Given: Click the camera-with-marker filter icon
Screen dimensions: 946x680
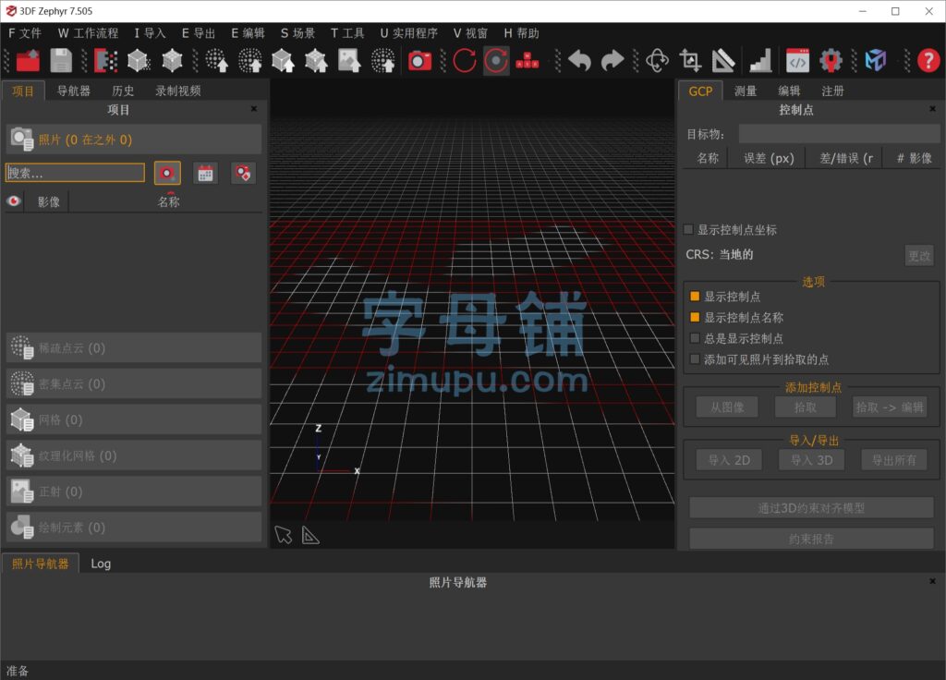Looking at the screenshot, I should point(243,173).
